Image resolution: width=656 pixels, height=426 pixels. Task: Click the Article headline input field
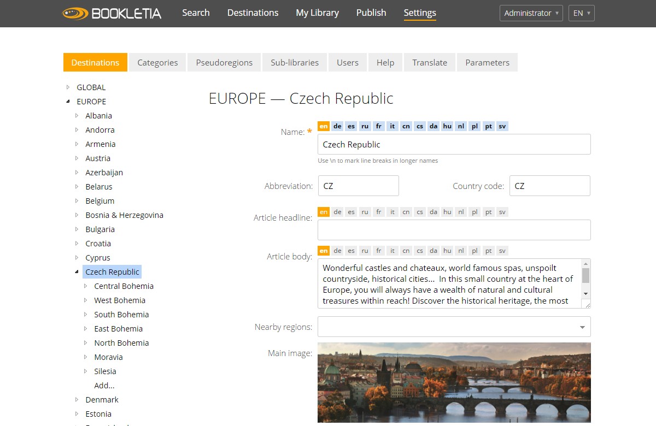click(454, 230)
